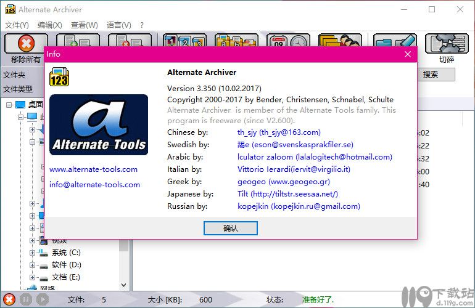Open the 1-2-3 numbering toolbar tool
Viewport: 475px width, 308px height.
(x=185, y=40)
